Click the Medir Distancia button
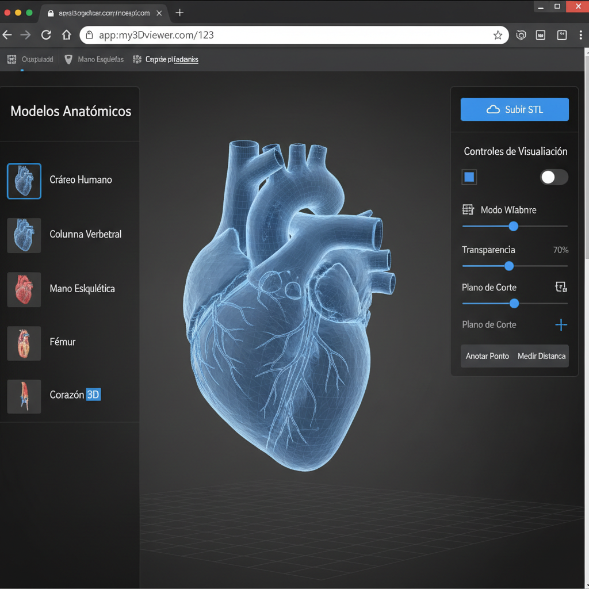The height and width of the screenshot is (589, 589). tap(541, 356)
